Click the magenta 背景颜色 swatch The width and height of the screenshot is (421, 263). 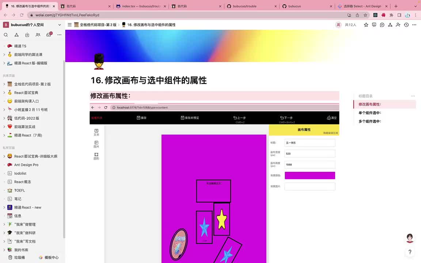(x=310, y=175)
